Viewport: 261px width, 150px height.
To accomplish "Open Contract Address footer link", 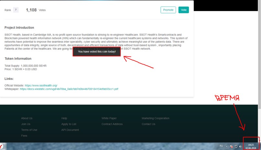I will 112,124.
